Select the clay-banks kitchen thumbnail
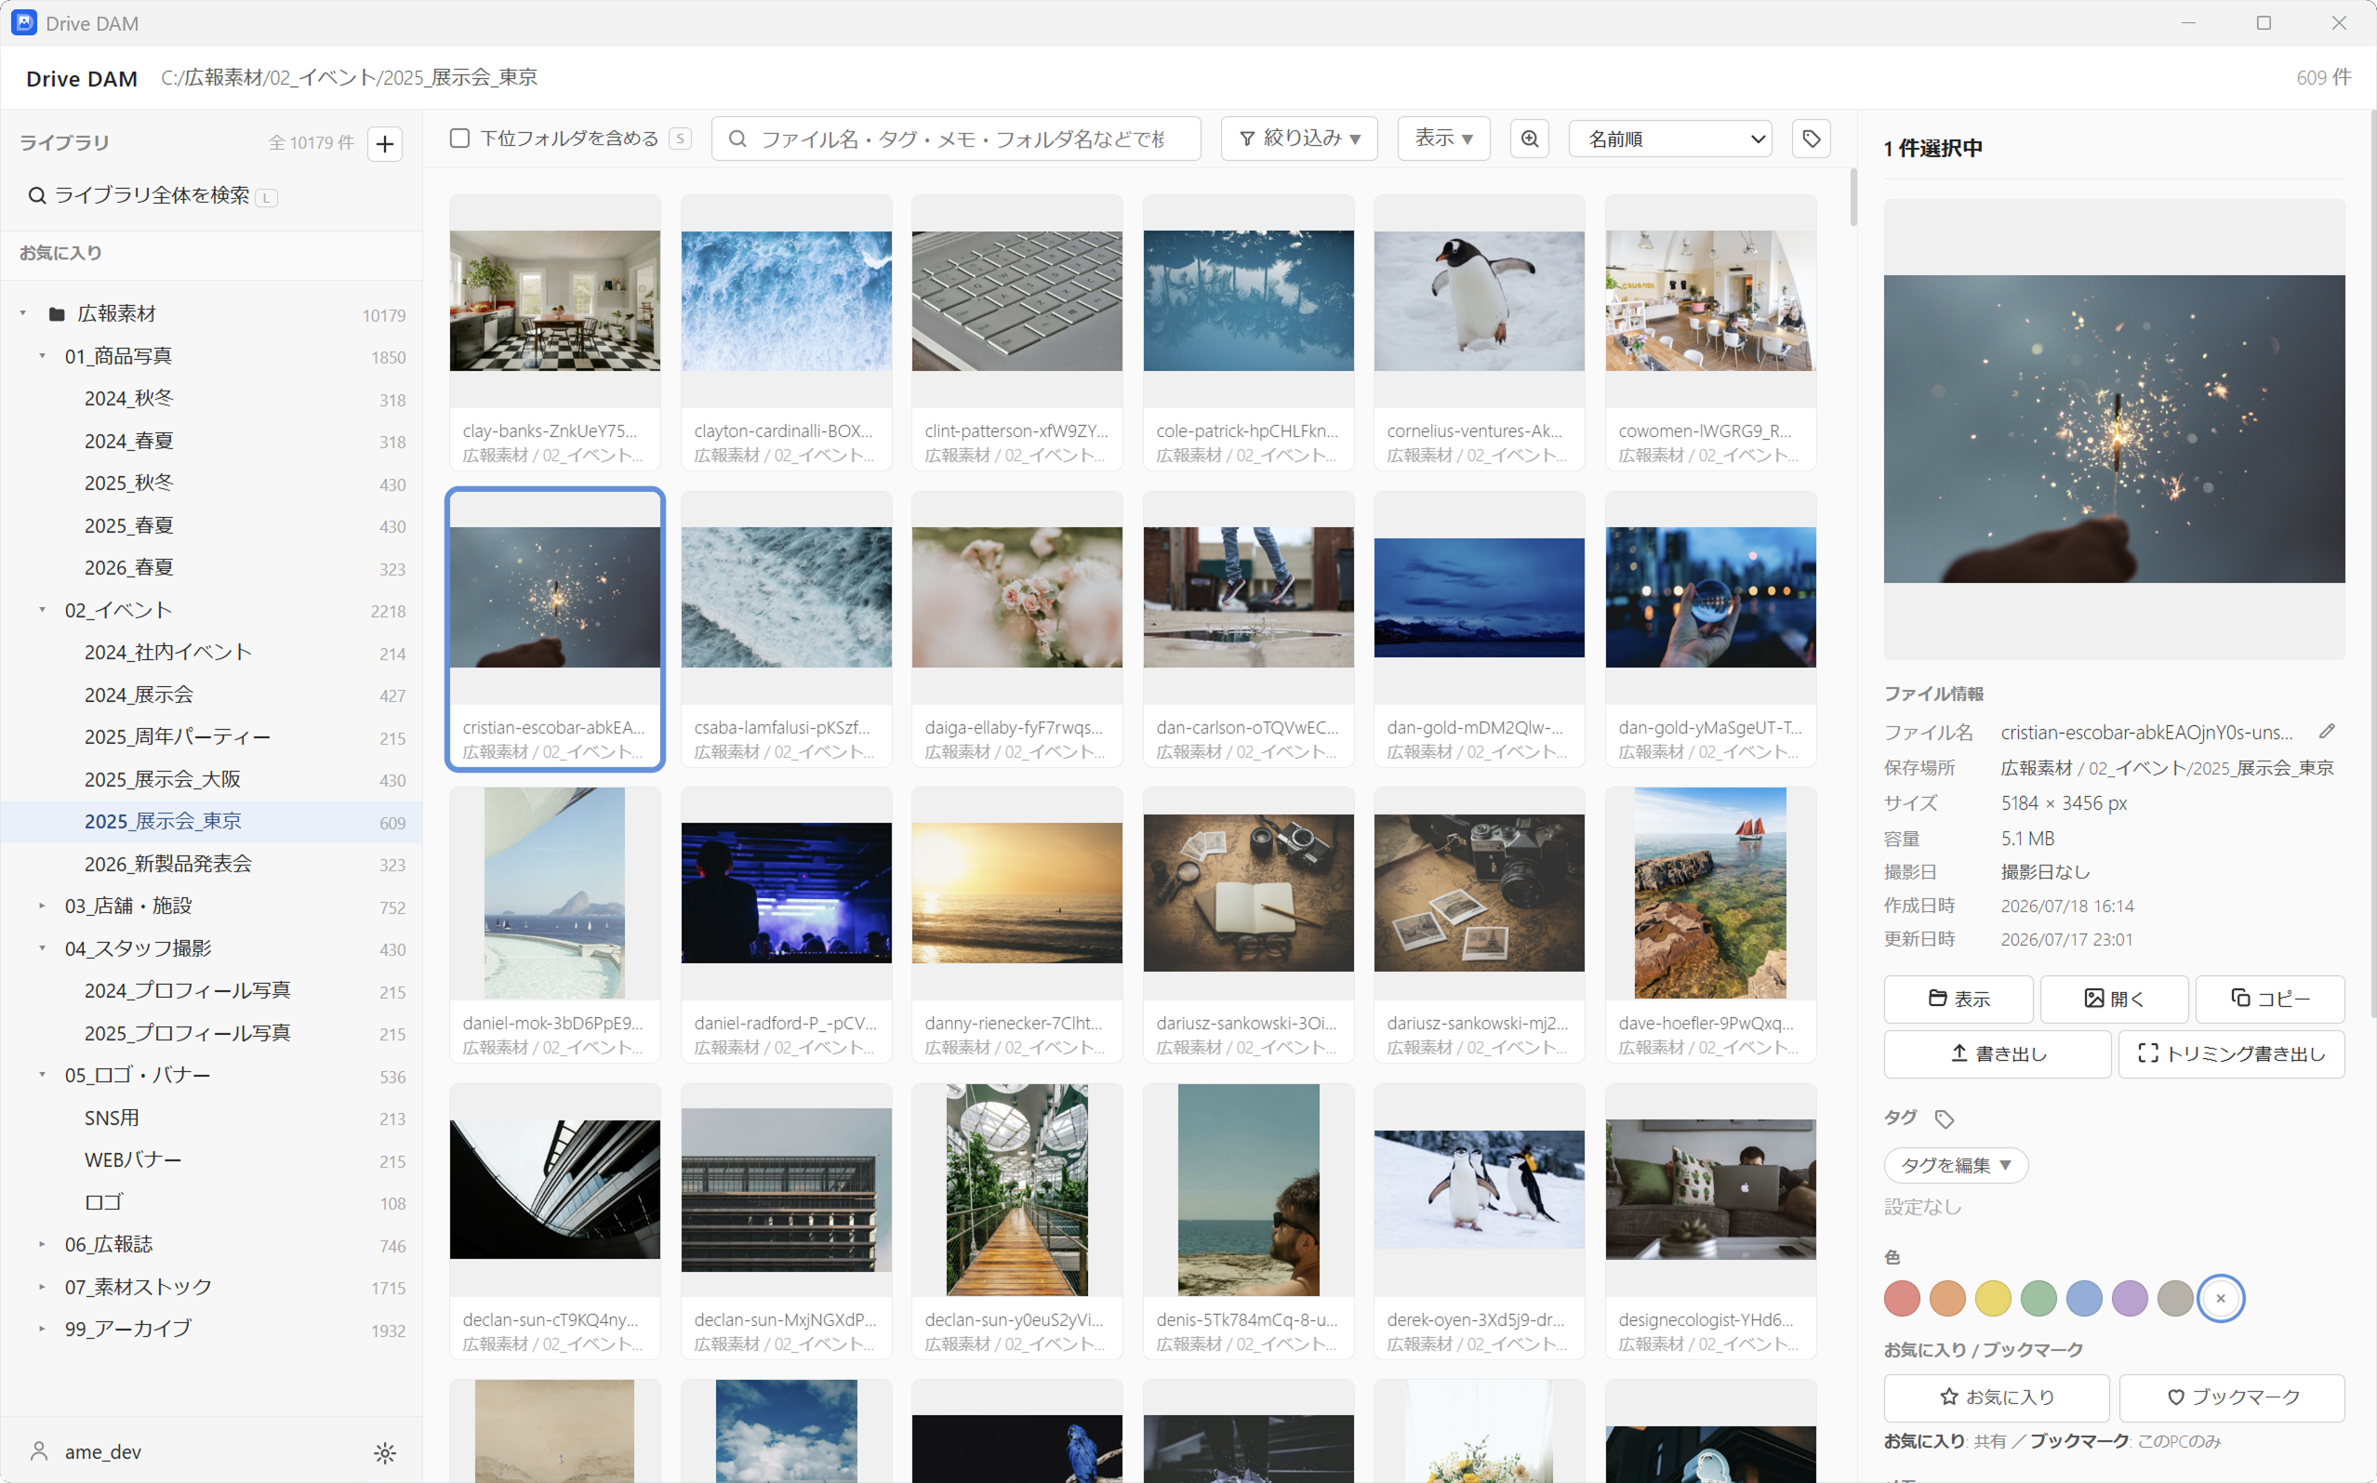The height and width of the screenshot is (1483, 2377). [x=554, y=301]
